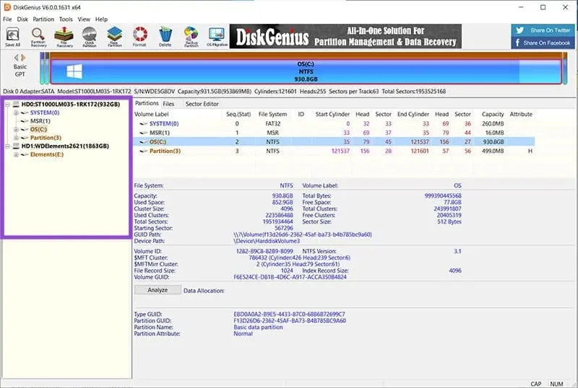Click the DiskGenius app icon in the title bar
The height and width of the screenshot is (388, 578).
7,7
